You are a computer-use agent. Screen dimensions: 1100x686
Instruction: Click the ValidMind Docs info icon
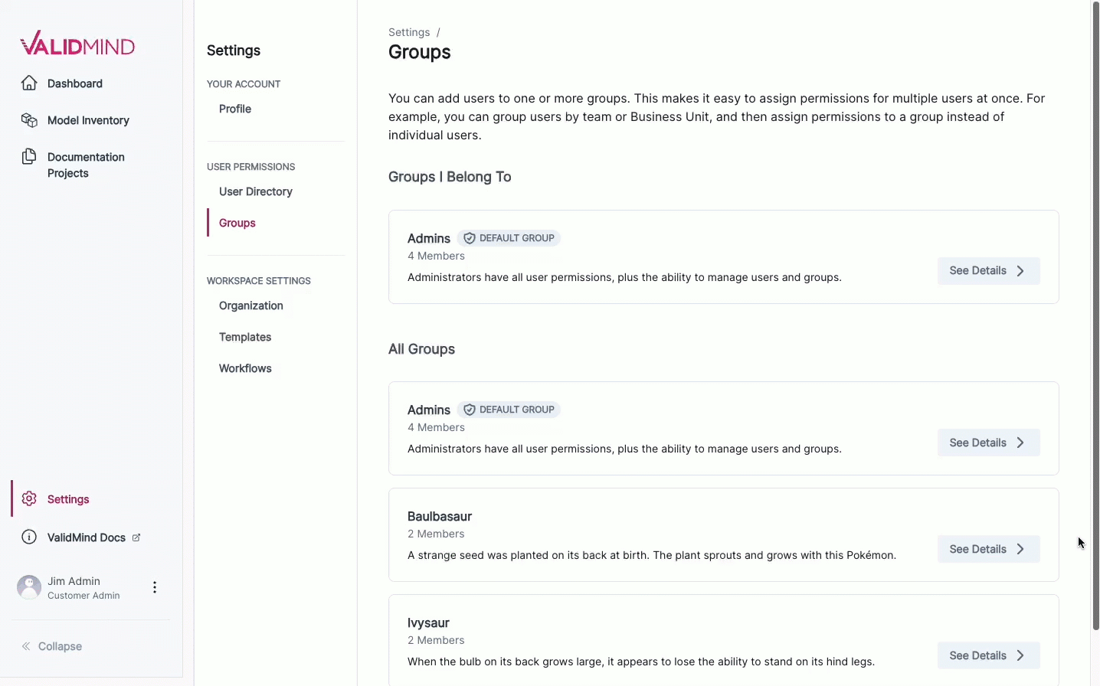[x=28, y=537]
